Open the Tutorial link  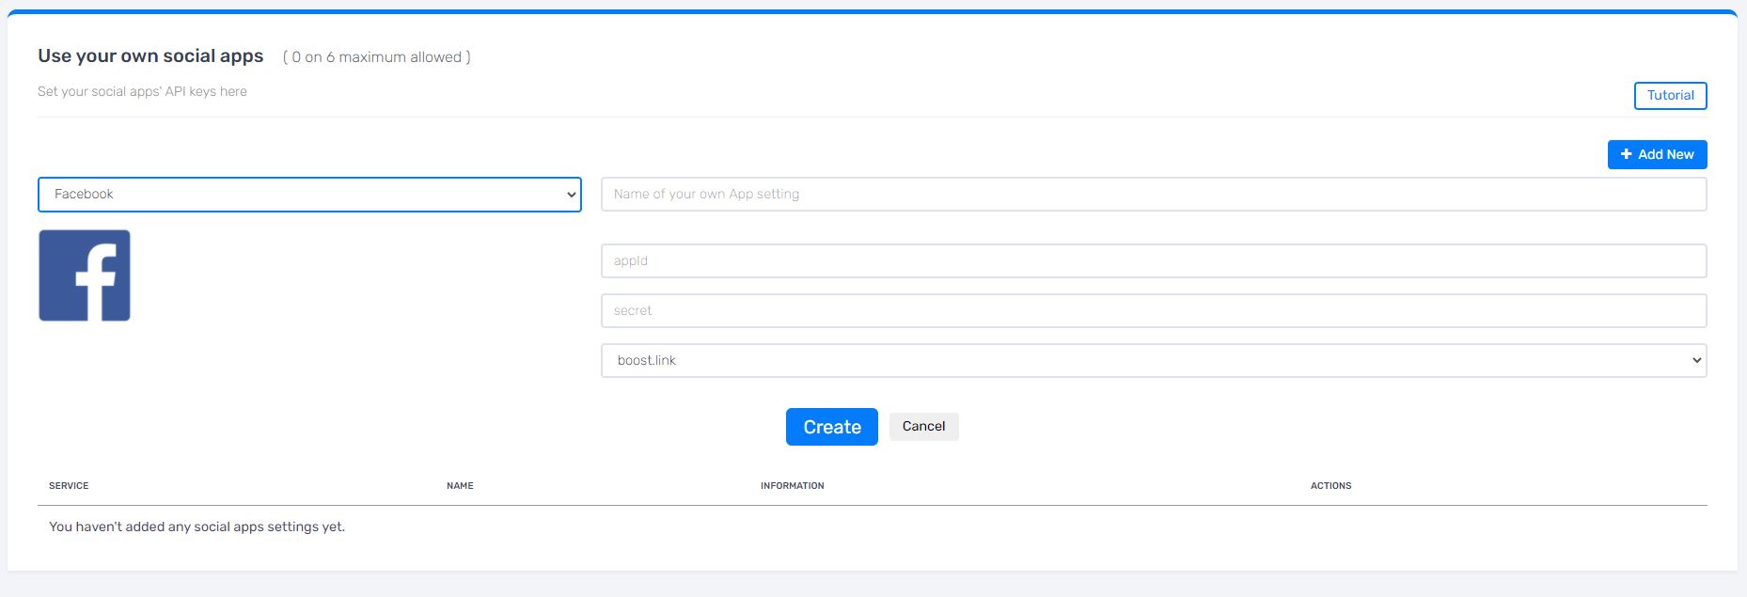point(1670,96)
